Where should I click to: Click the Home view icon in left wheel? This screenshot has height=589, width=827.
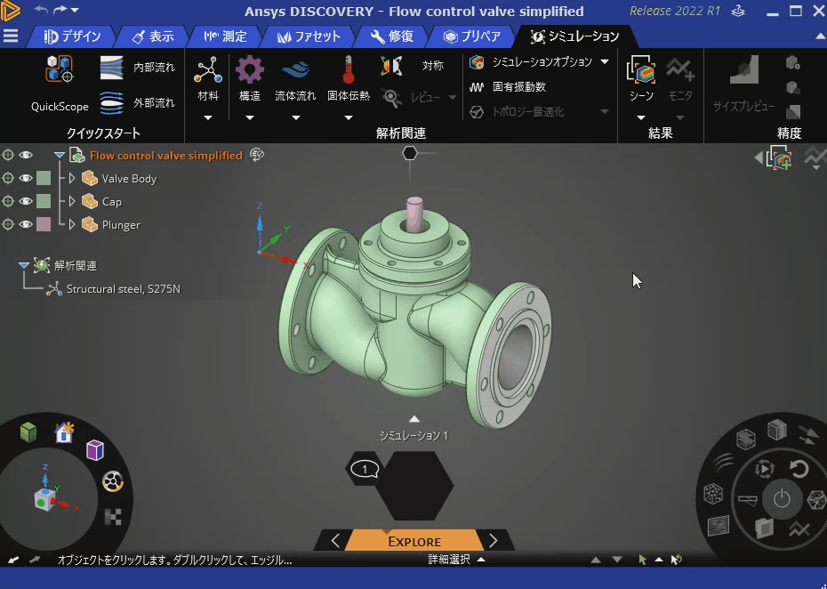pyautogui.click(x=64, y=432)
